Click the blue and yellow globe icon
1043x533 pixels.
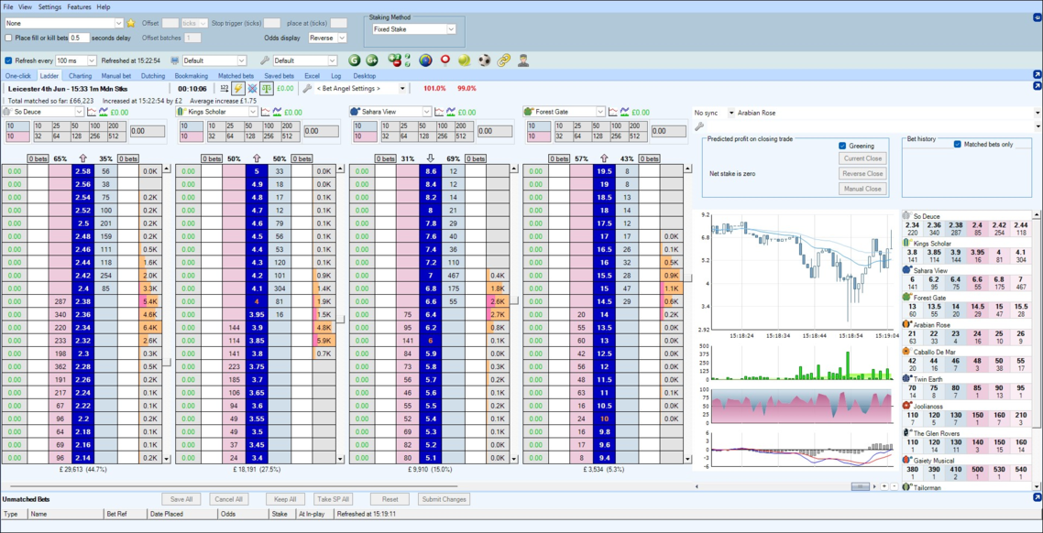425,60
